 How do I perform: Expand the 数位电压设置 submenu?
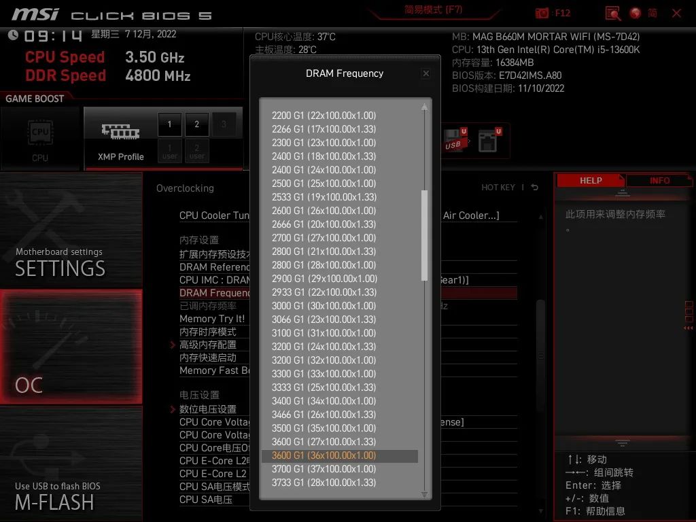pyautogui.click(x=207, y=408)
